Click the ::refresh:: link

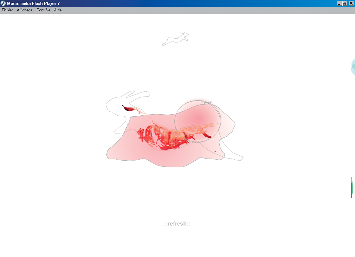click(x=177, y=224)
